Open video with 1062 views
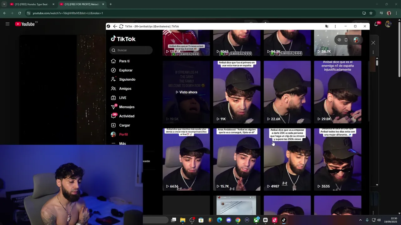 237,43
